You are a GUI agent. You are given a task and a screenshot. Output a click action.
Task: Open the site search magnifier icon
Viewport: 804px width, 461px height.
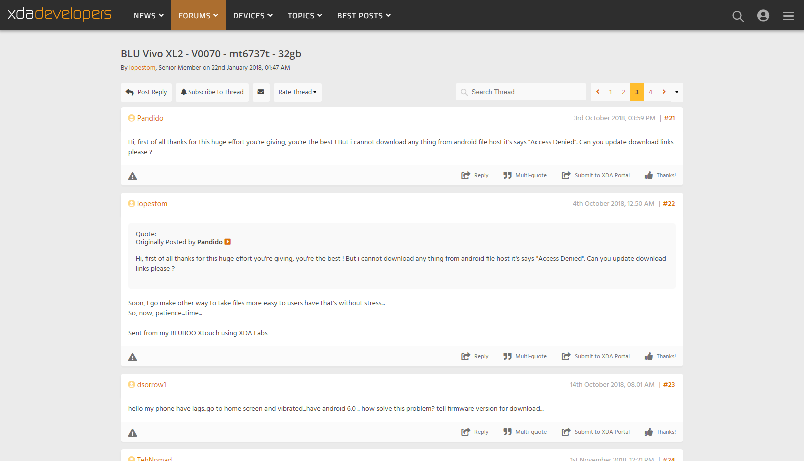(x=738, y=16)
